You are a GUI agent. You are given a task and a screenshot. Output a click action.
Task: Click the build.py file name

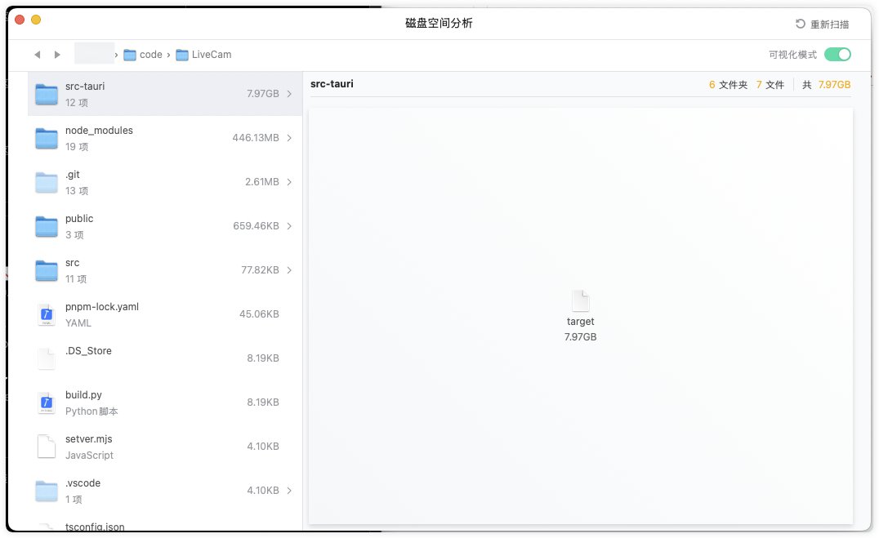click(83, 394)
